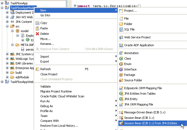The height and width of the screenshot is (130, 187).
Task: Click the JPA Entities from Tables icon
Action: point(121,94)
